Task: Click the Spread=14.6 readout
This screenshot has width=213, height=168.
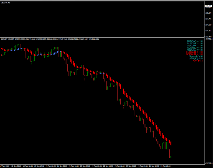Action: [x=196, y=56]
